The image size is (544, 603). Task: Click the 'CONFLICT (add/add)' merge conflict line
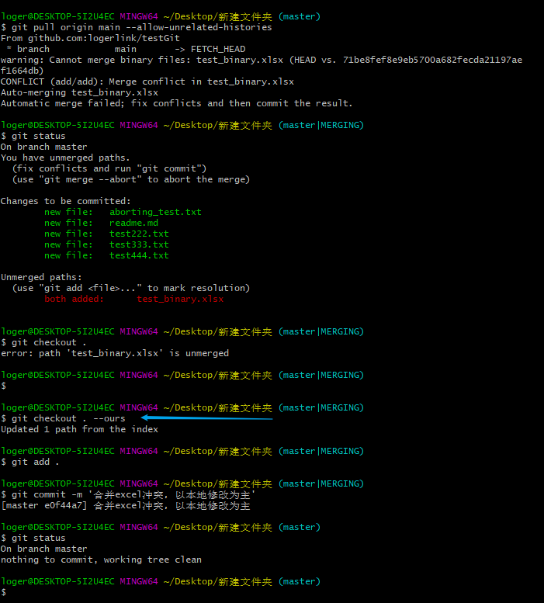[147, 81]
